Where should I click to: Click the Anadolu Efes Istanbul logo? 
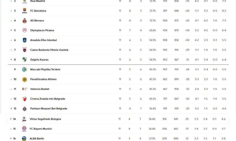coord(25,40)
